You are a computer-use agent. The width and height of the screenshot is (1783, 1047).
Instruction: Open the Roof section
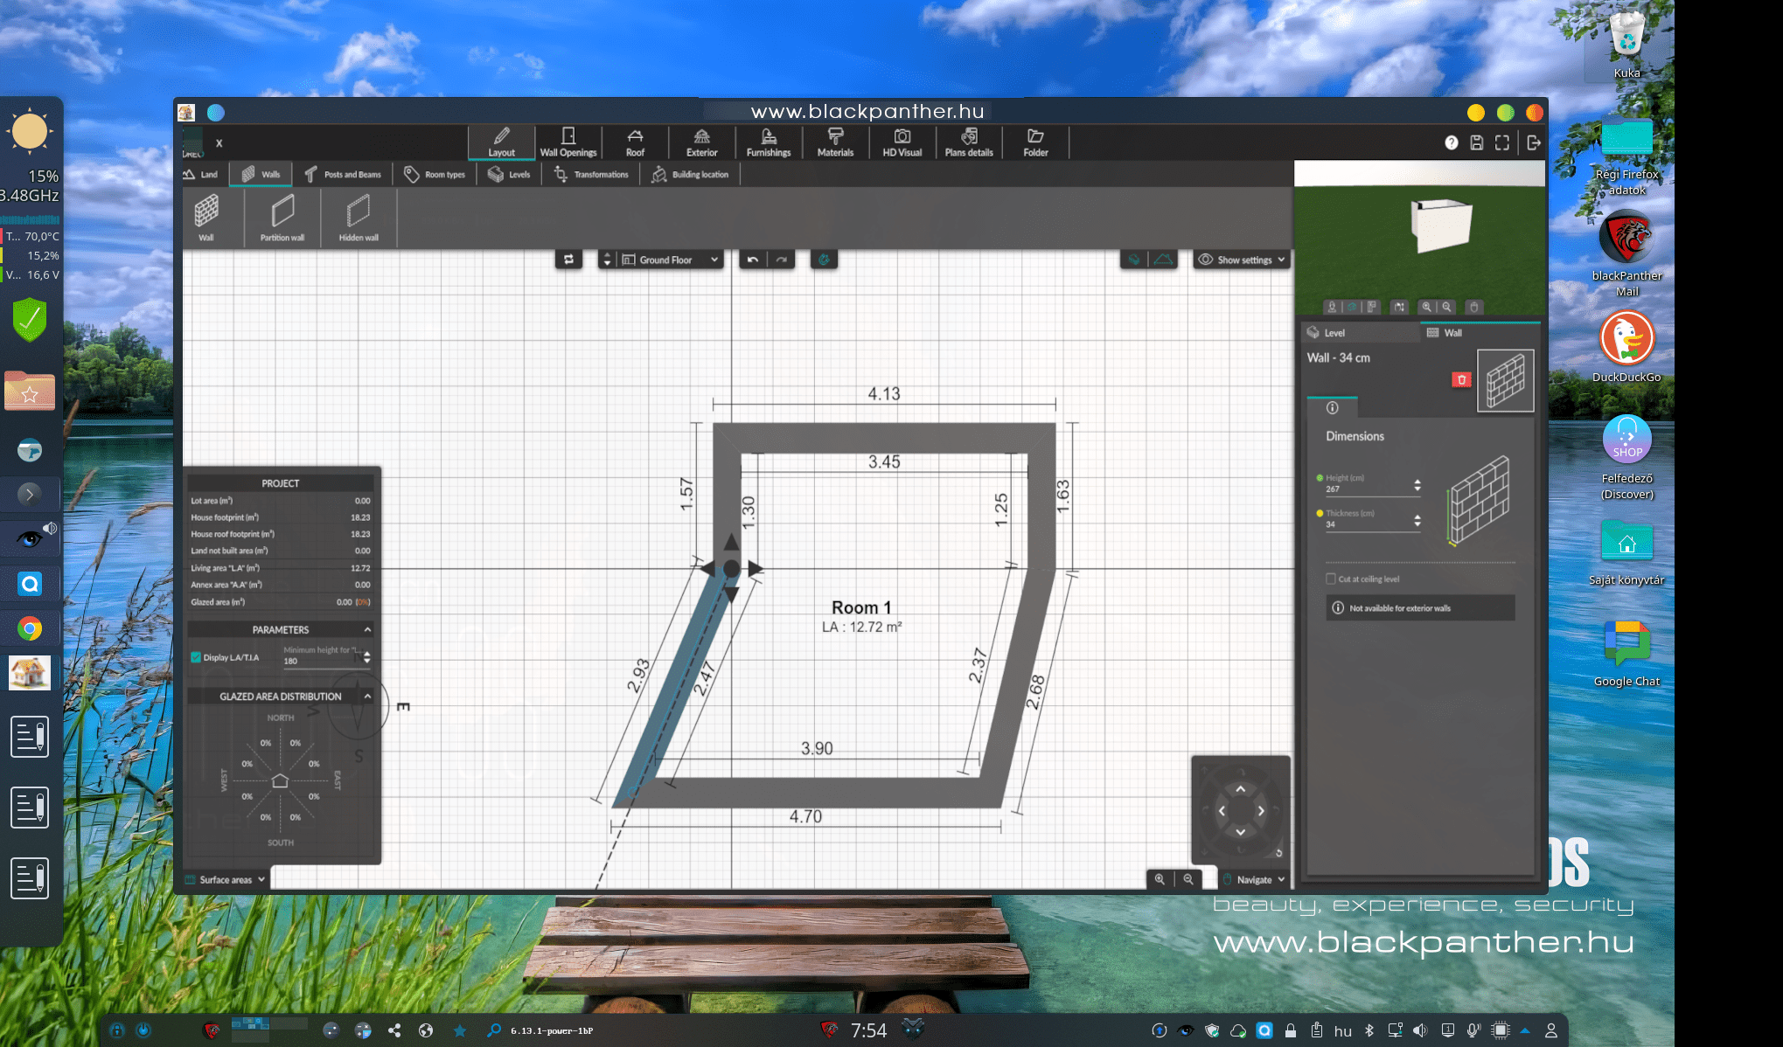pyautogui.click(x=635, y=142)
